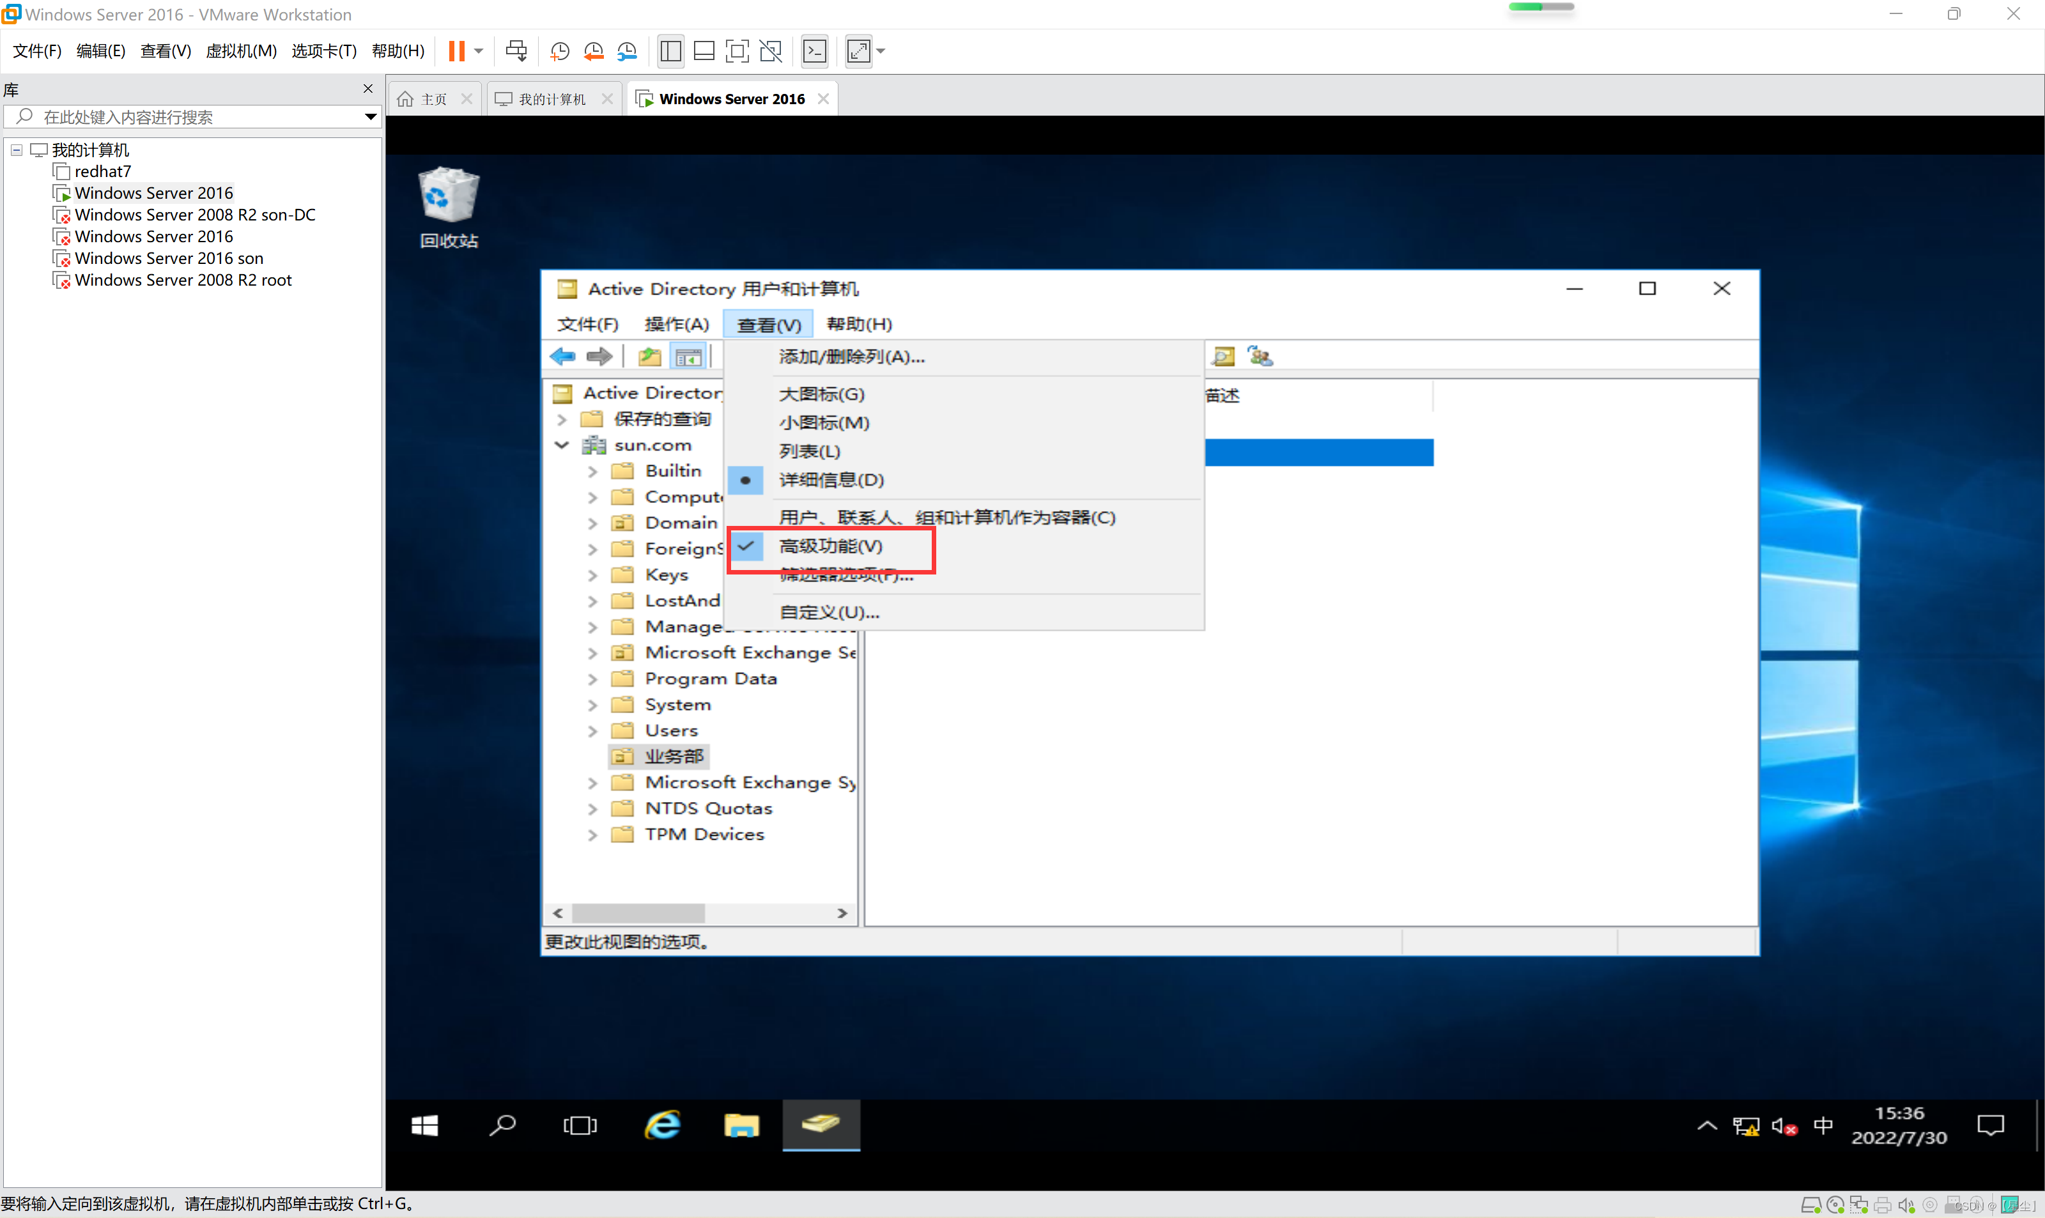Select the 业务部 organizational unit
Image resolution: width=2045 pixels, height=1218 pixels.
click(674, 757)
